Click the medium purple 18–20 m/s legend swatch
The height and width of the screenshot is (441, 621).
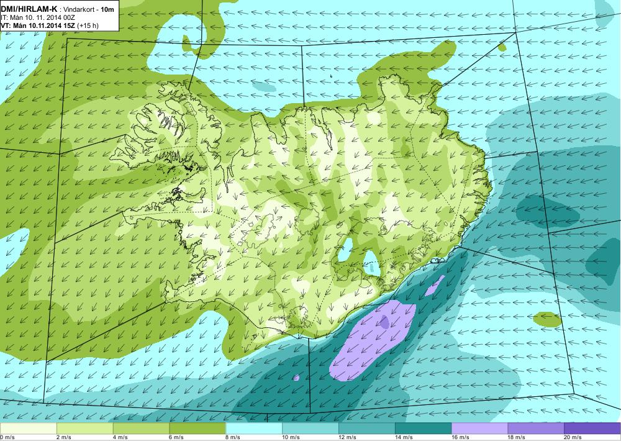[x=536, y=429]
